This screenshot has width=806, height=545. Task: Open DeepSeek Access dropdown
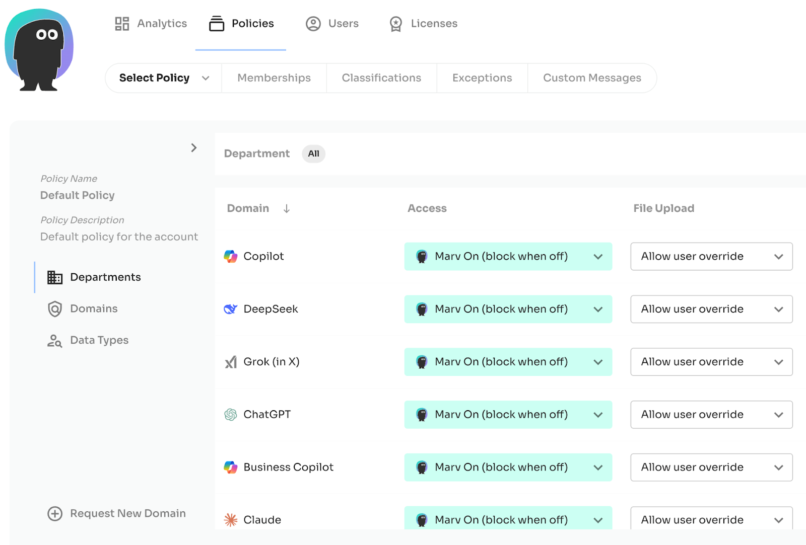[508, 309]
